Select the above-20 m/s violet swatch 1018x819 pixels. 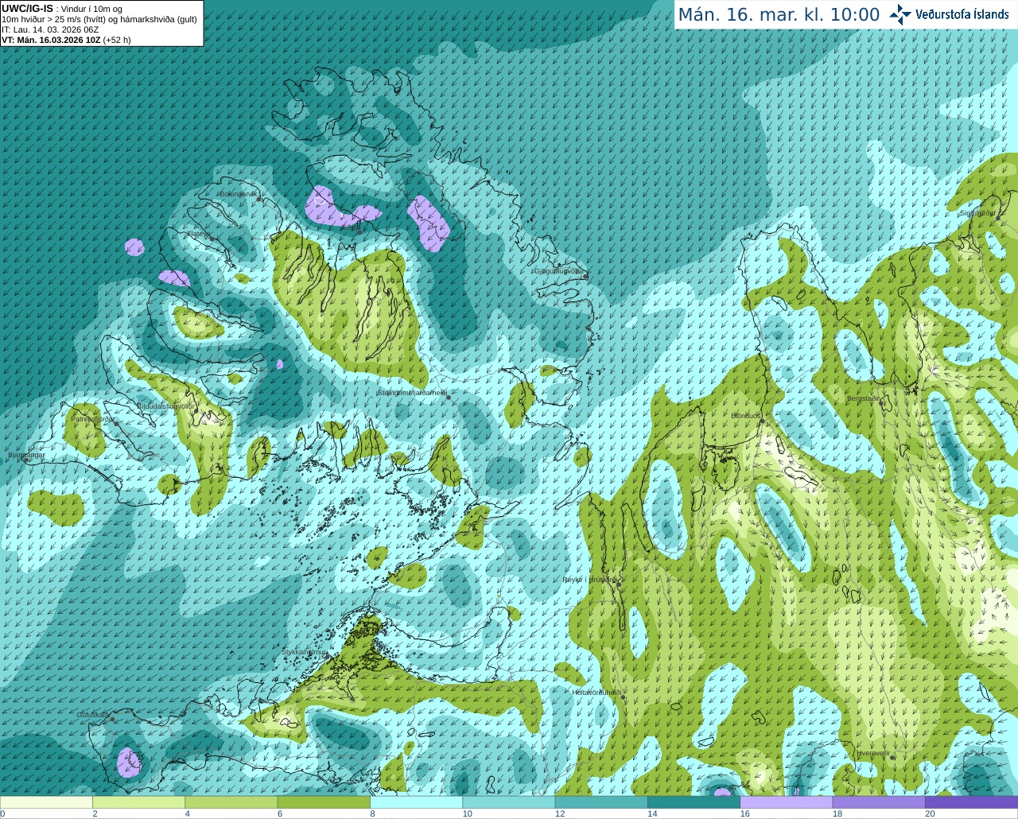coord(971,802)
